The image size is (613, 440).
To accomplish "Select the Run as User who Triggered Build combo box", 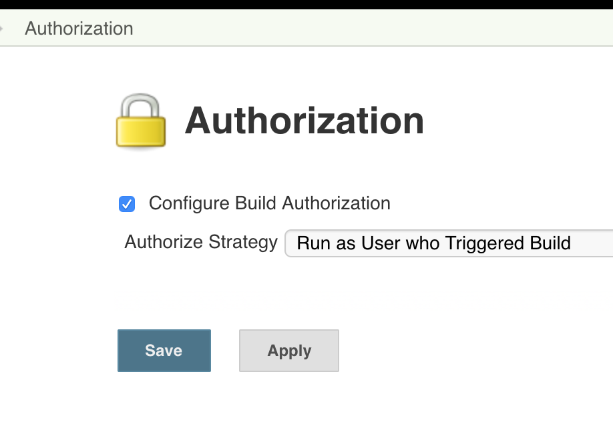I will (x=449, y=243).
